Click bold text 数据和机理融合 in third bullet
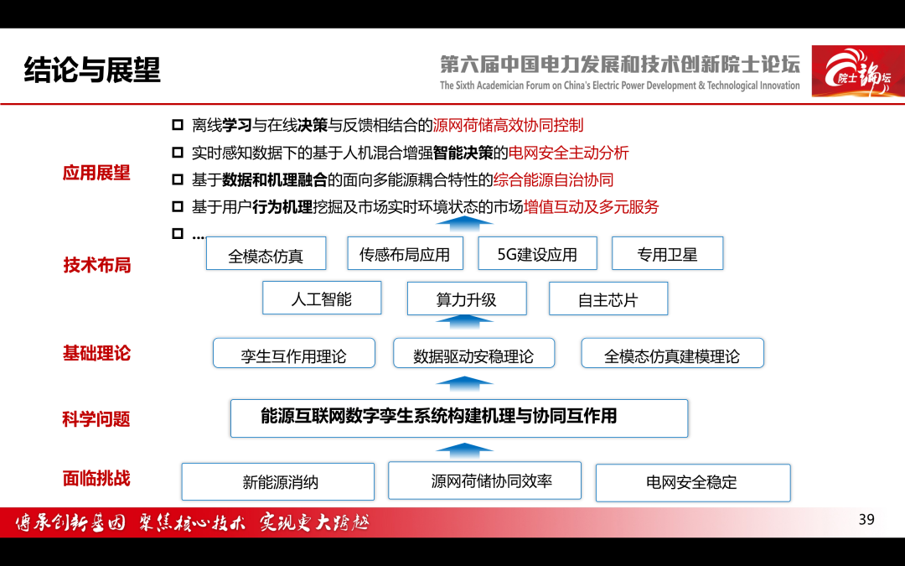 click(275, 180)
